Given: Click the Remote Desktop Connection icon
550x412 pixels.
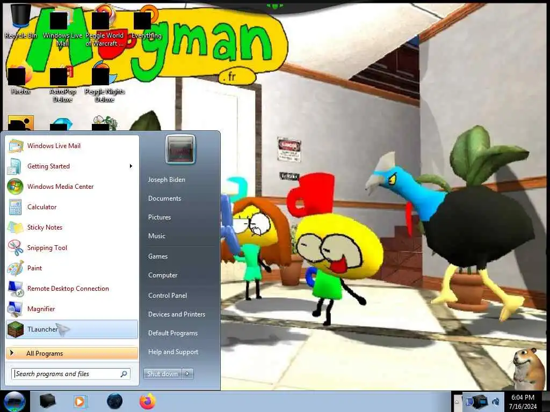Looking at the screenshot, I should tap(16, 288).
